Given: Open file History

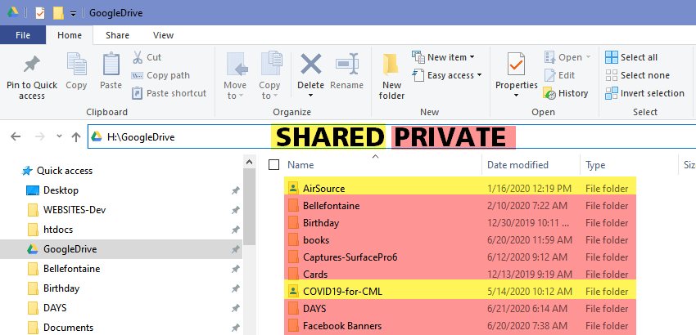Looking at the screenshot, I should 566,93.
